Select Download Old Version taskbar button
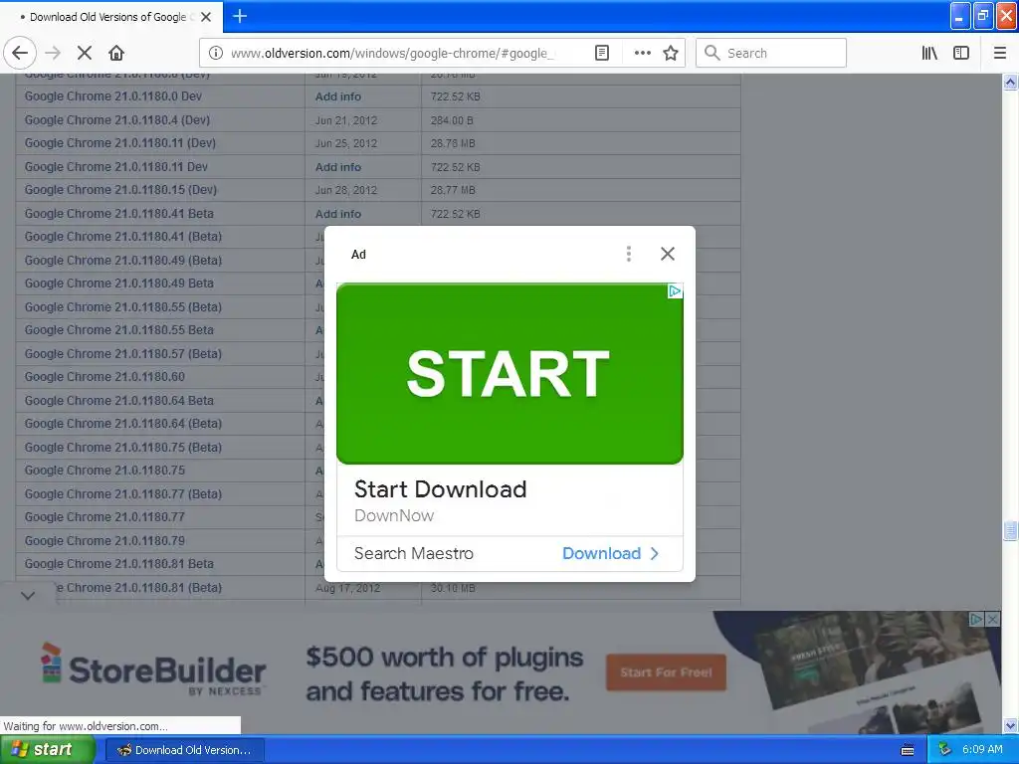Viewport: 1019px width, 764px height. (x=184, y=750)
